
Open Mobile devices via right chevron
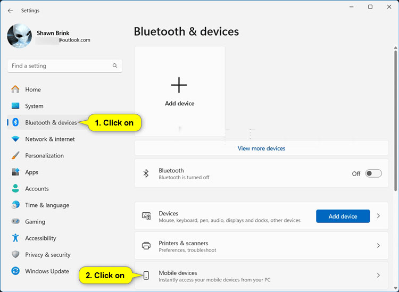click(378, 276)
